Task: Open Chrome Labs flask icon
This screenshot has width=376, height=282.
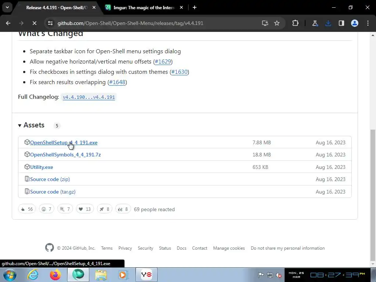Action: pos(315,23)
